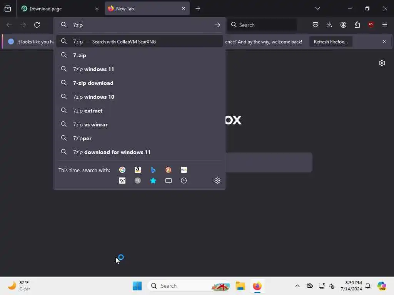
Task: Personalize New Tab via gear icon
Action: pos(382,63)
